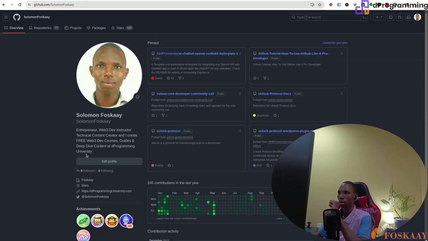
Task: Click Customize your pins link
Action: (335, 43)
